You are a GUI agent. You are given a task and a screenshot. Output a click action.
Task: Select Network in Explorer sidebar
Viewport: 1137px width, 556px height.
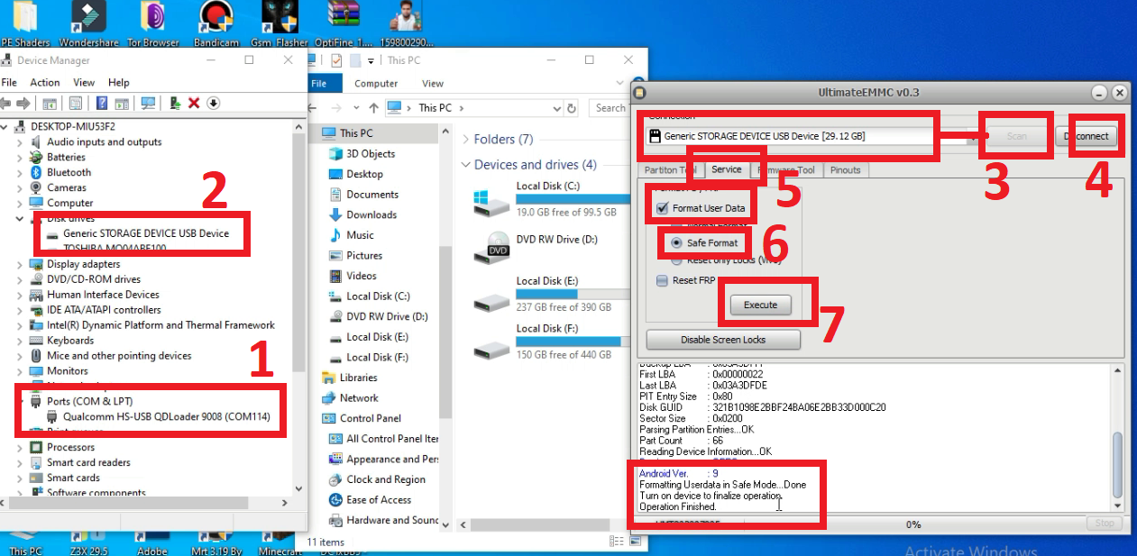click(359, 397)
